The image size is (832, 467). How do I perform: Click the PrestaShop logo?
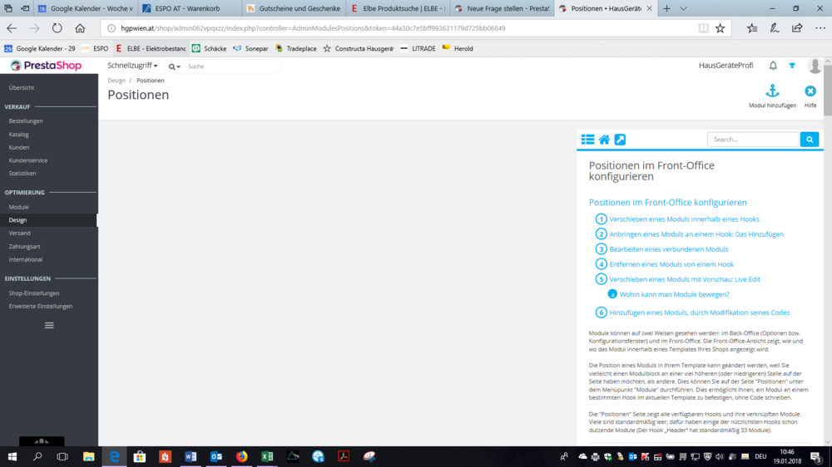pos(46,65)
